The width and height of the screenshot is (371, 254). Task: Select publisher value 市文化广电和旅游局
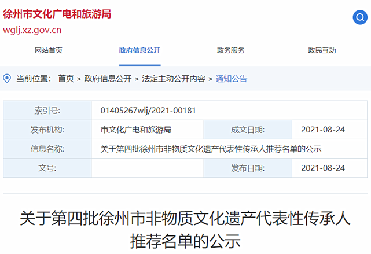pos(136,130)
